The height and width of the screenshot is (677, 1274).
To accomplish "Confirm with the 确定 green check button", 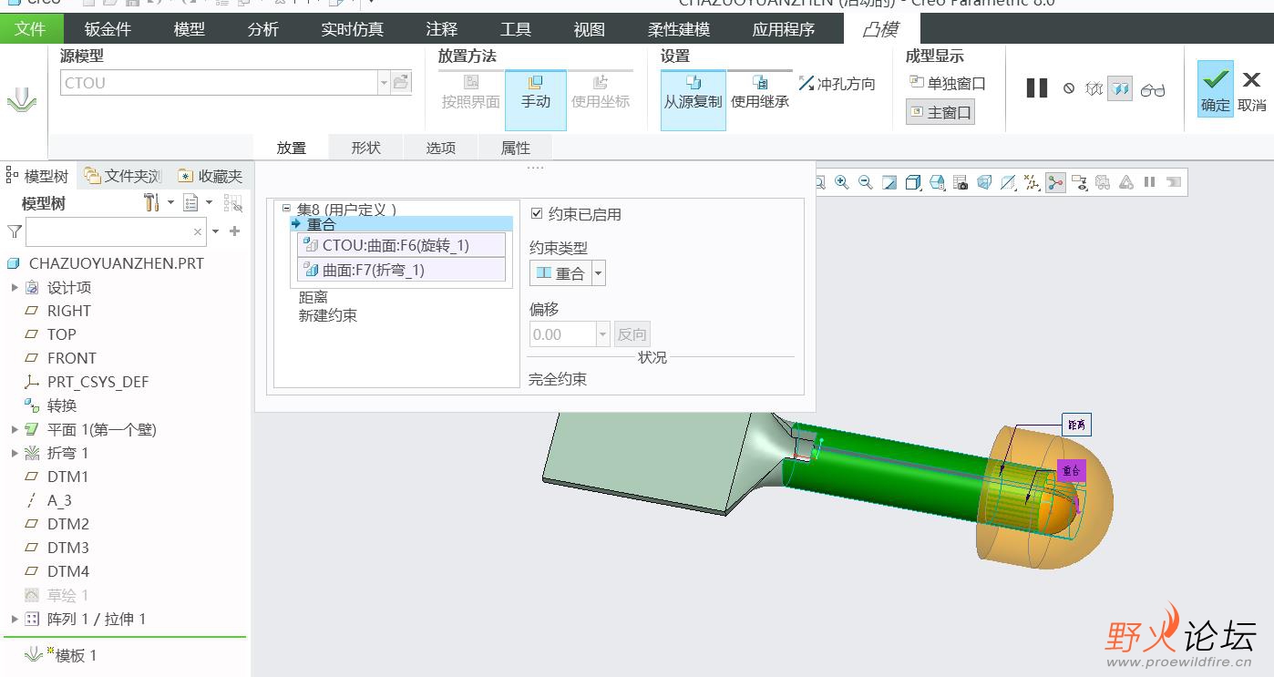I will tap(1215, 88).
